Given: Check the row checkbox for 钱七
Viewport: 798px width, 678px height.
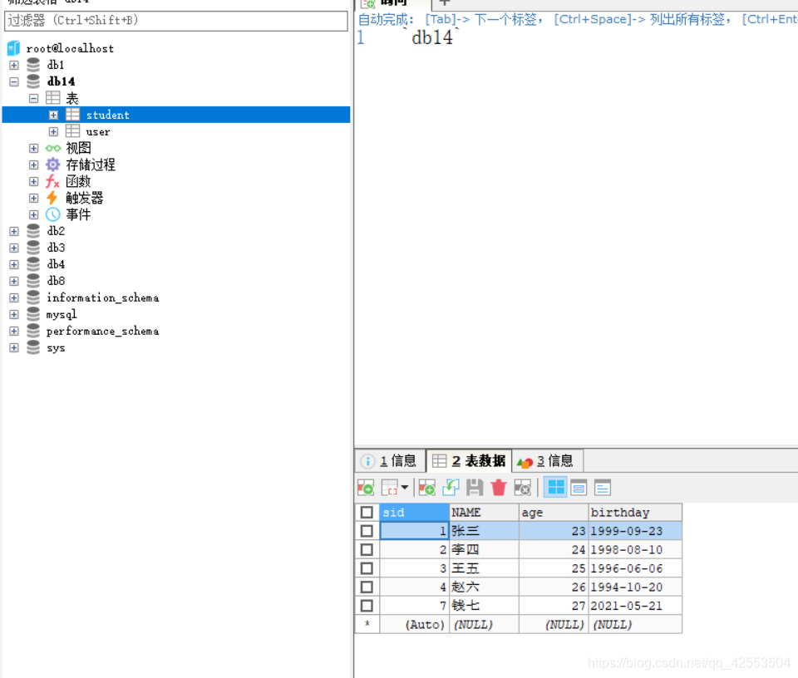Looking at the screenshot, I should click(x=367, y=606).
